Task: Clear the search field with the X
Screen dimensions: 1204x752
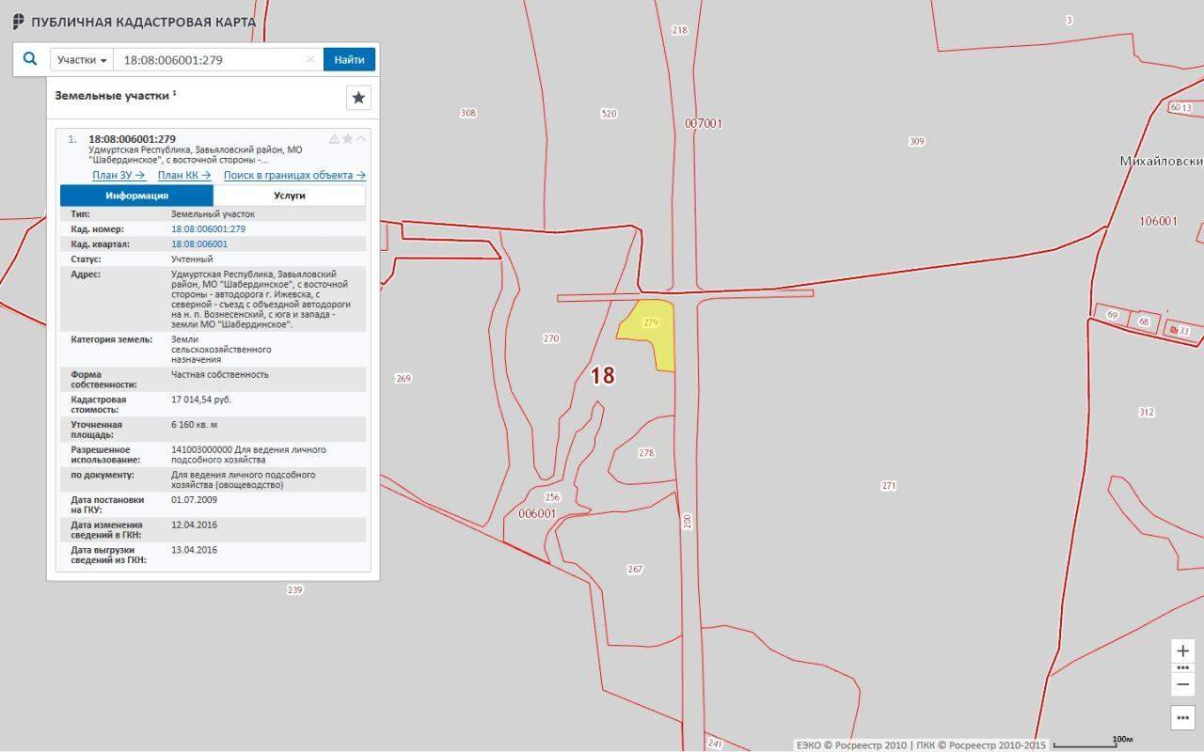Action: [310, 60]
